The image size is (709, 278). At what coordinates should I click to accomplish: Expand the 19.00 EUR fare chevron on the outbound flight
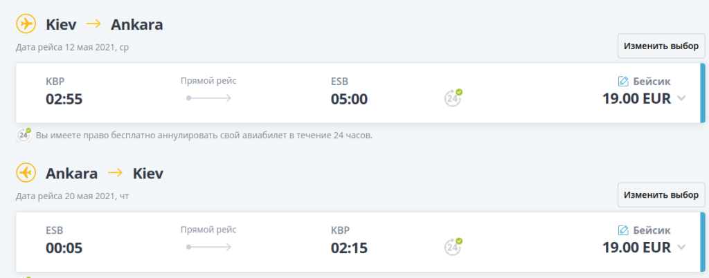pyautogui.click(x=681, y=98)
